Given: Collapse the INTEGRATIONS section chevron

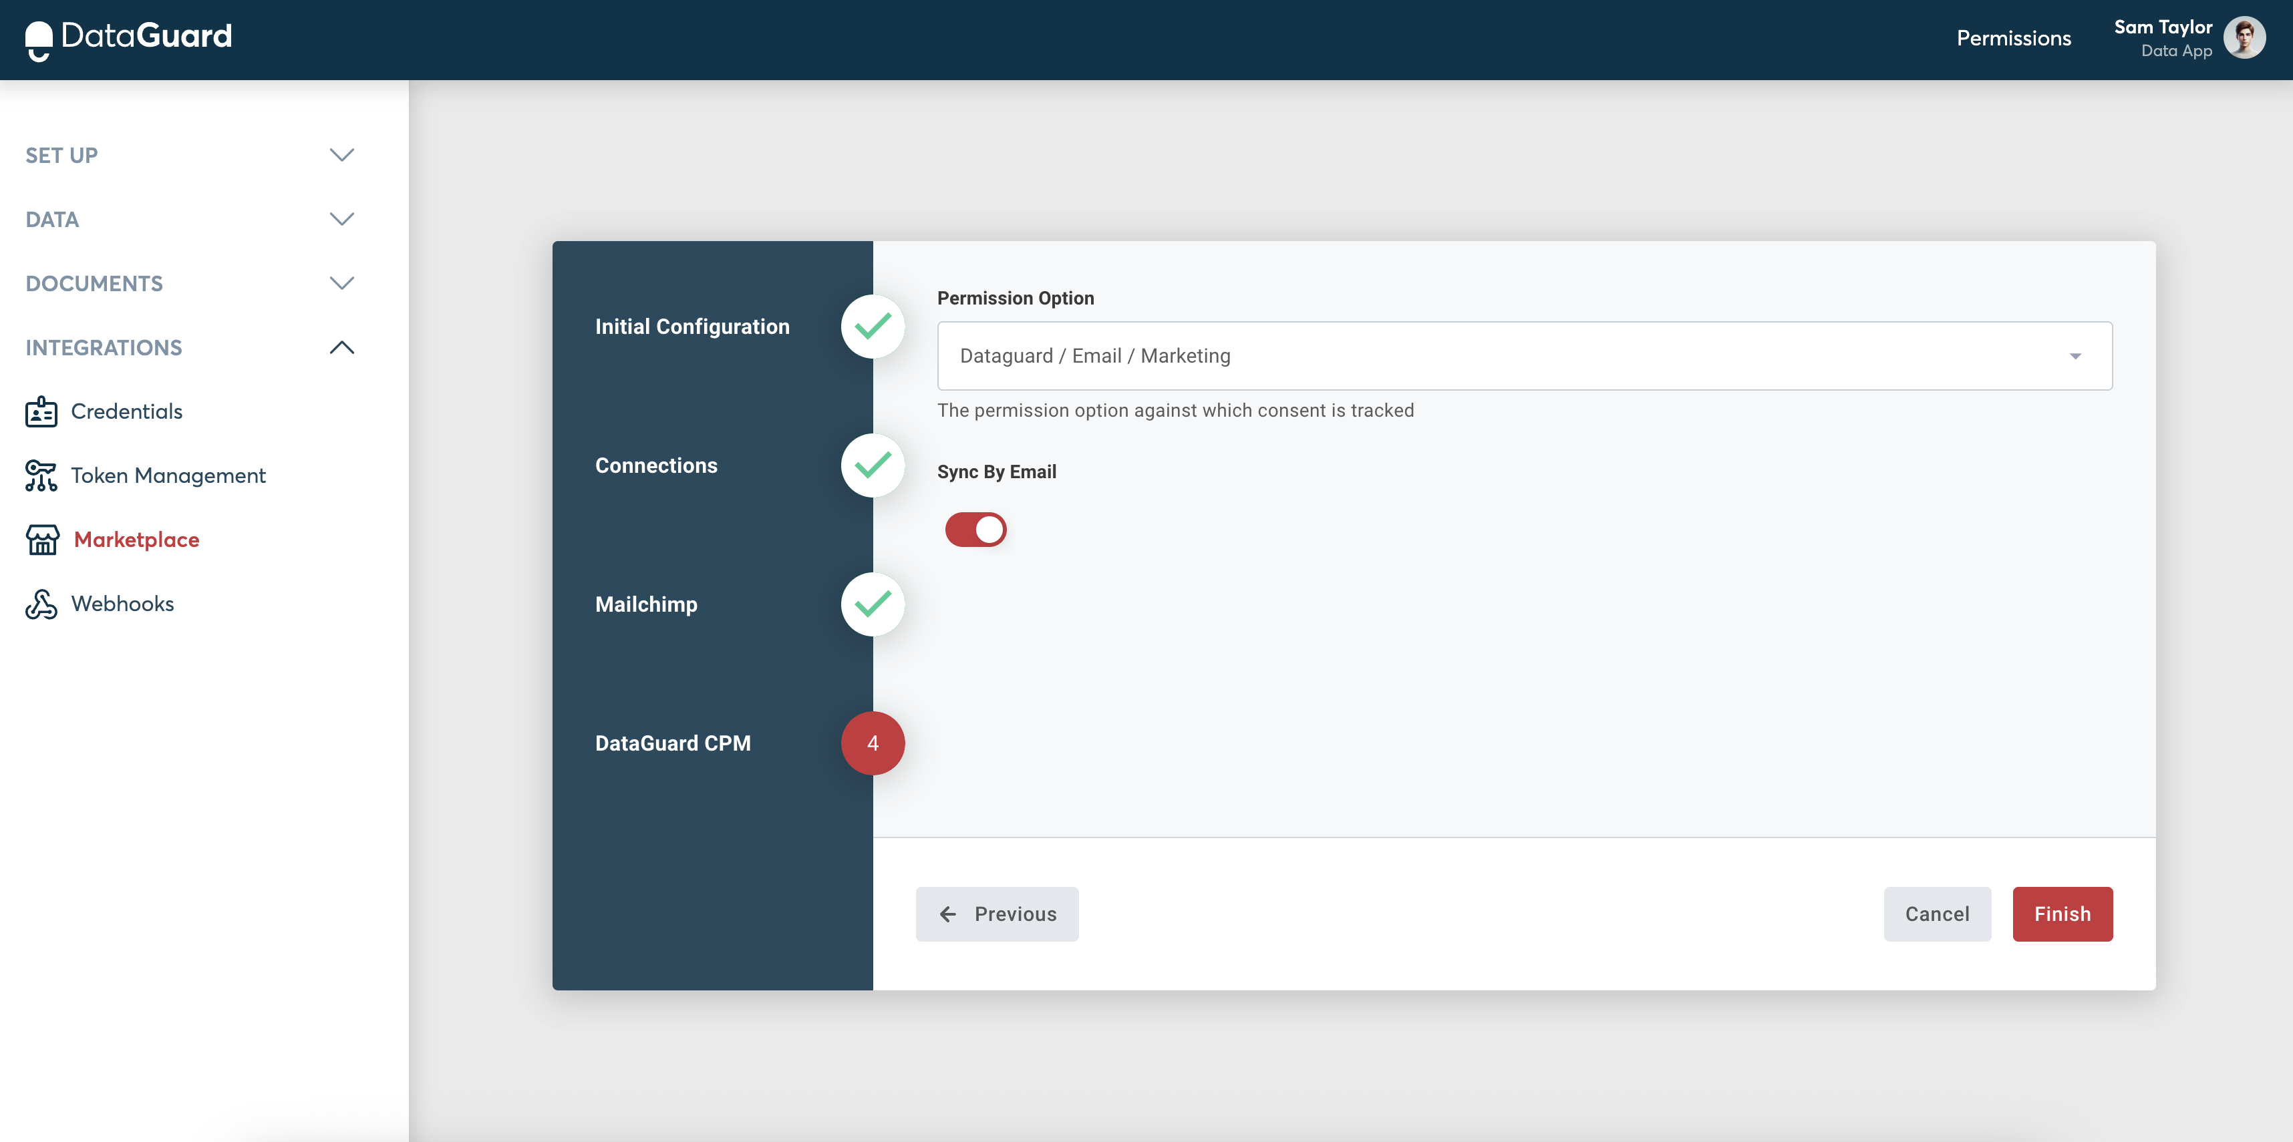Looking at the screenshot, I should pos(342,347).
